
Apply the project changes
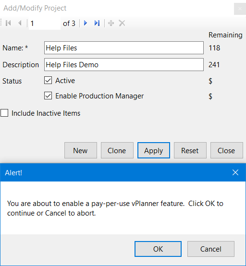pos(154,150)
